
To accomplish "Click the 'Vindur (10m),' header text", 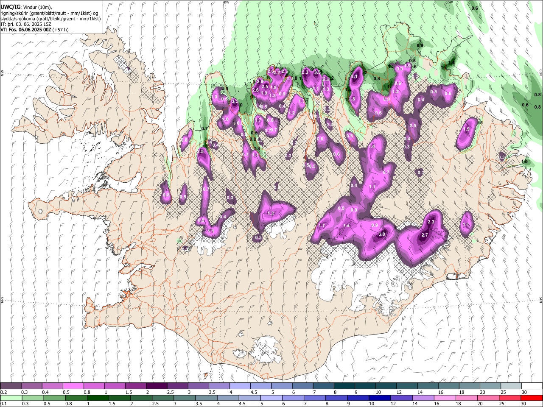I will tap(37, 7).
